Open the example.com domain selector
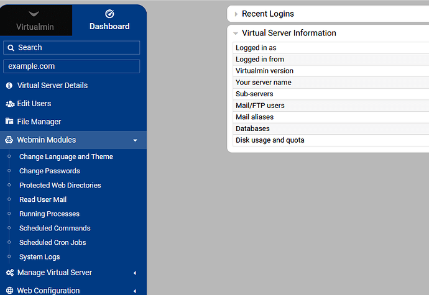The width and height of the screenshot is (429, 295). pyautogui.click(x=71, y=66)
